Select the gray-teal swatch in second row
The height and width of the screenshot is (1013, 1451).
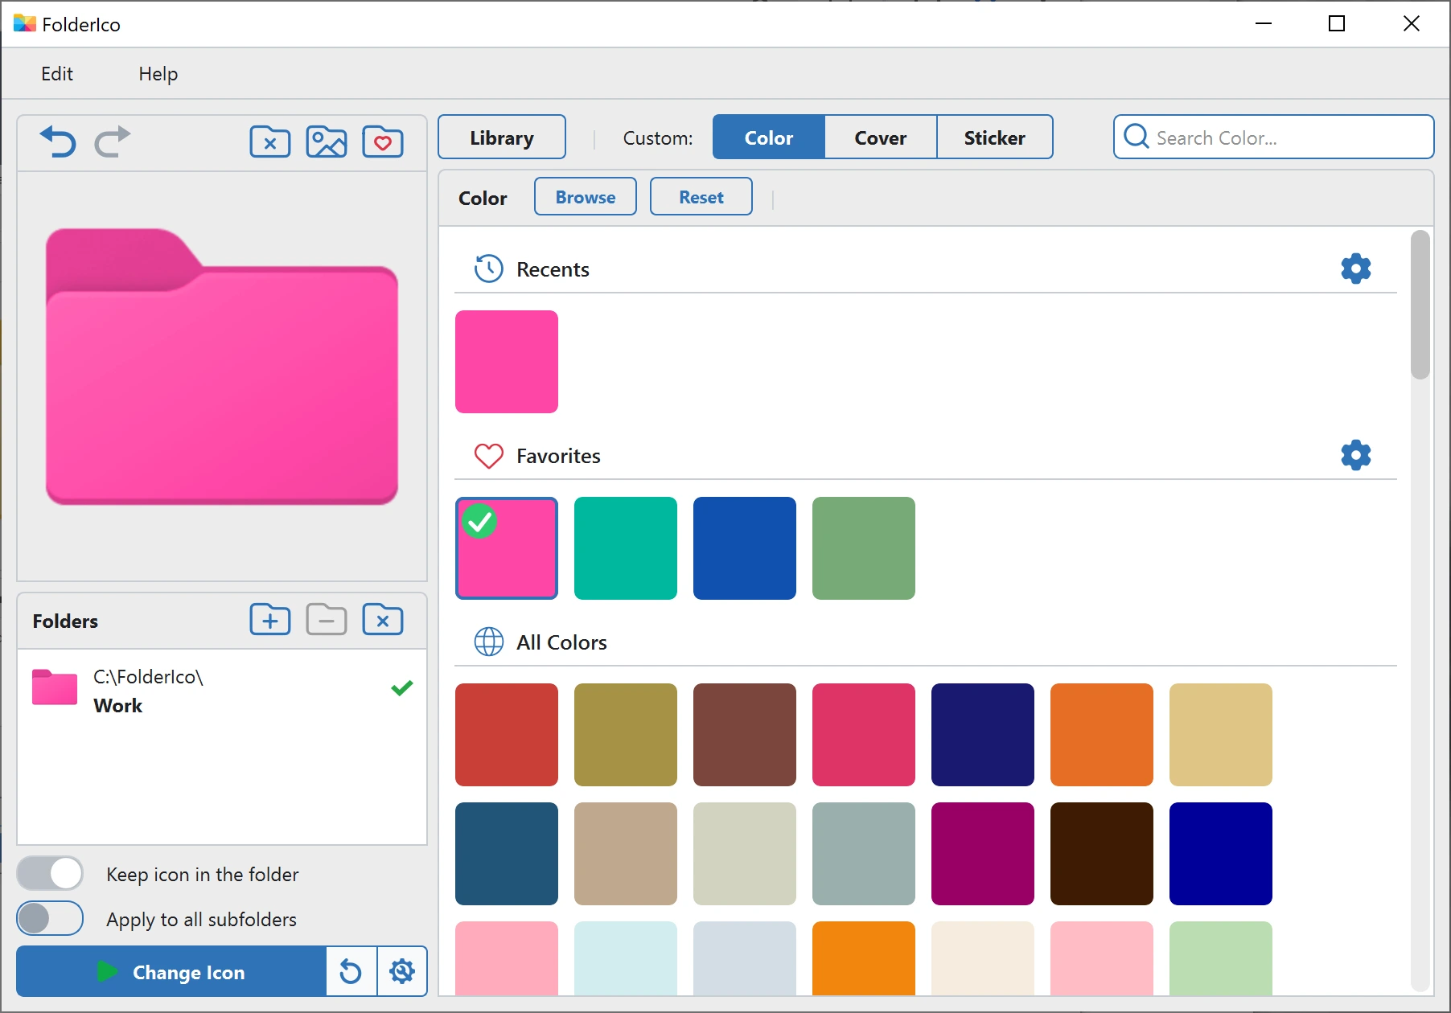[864, 854]
